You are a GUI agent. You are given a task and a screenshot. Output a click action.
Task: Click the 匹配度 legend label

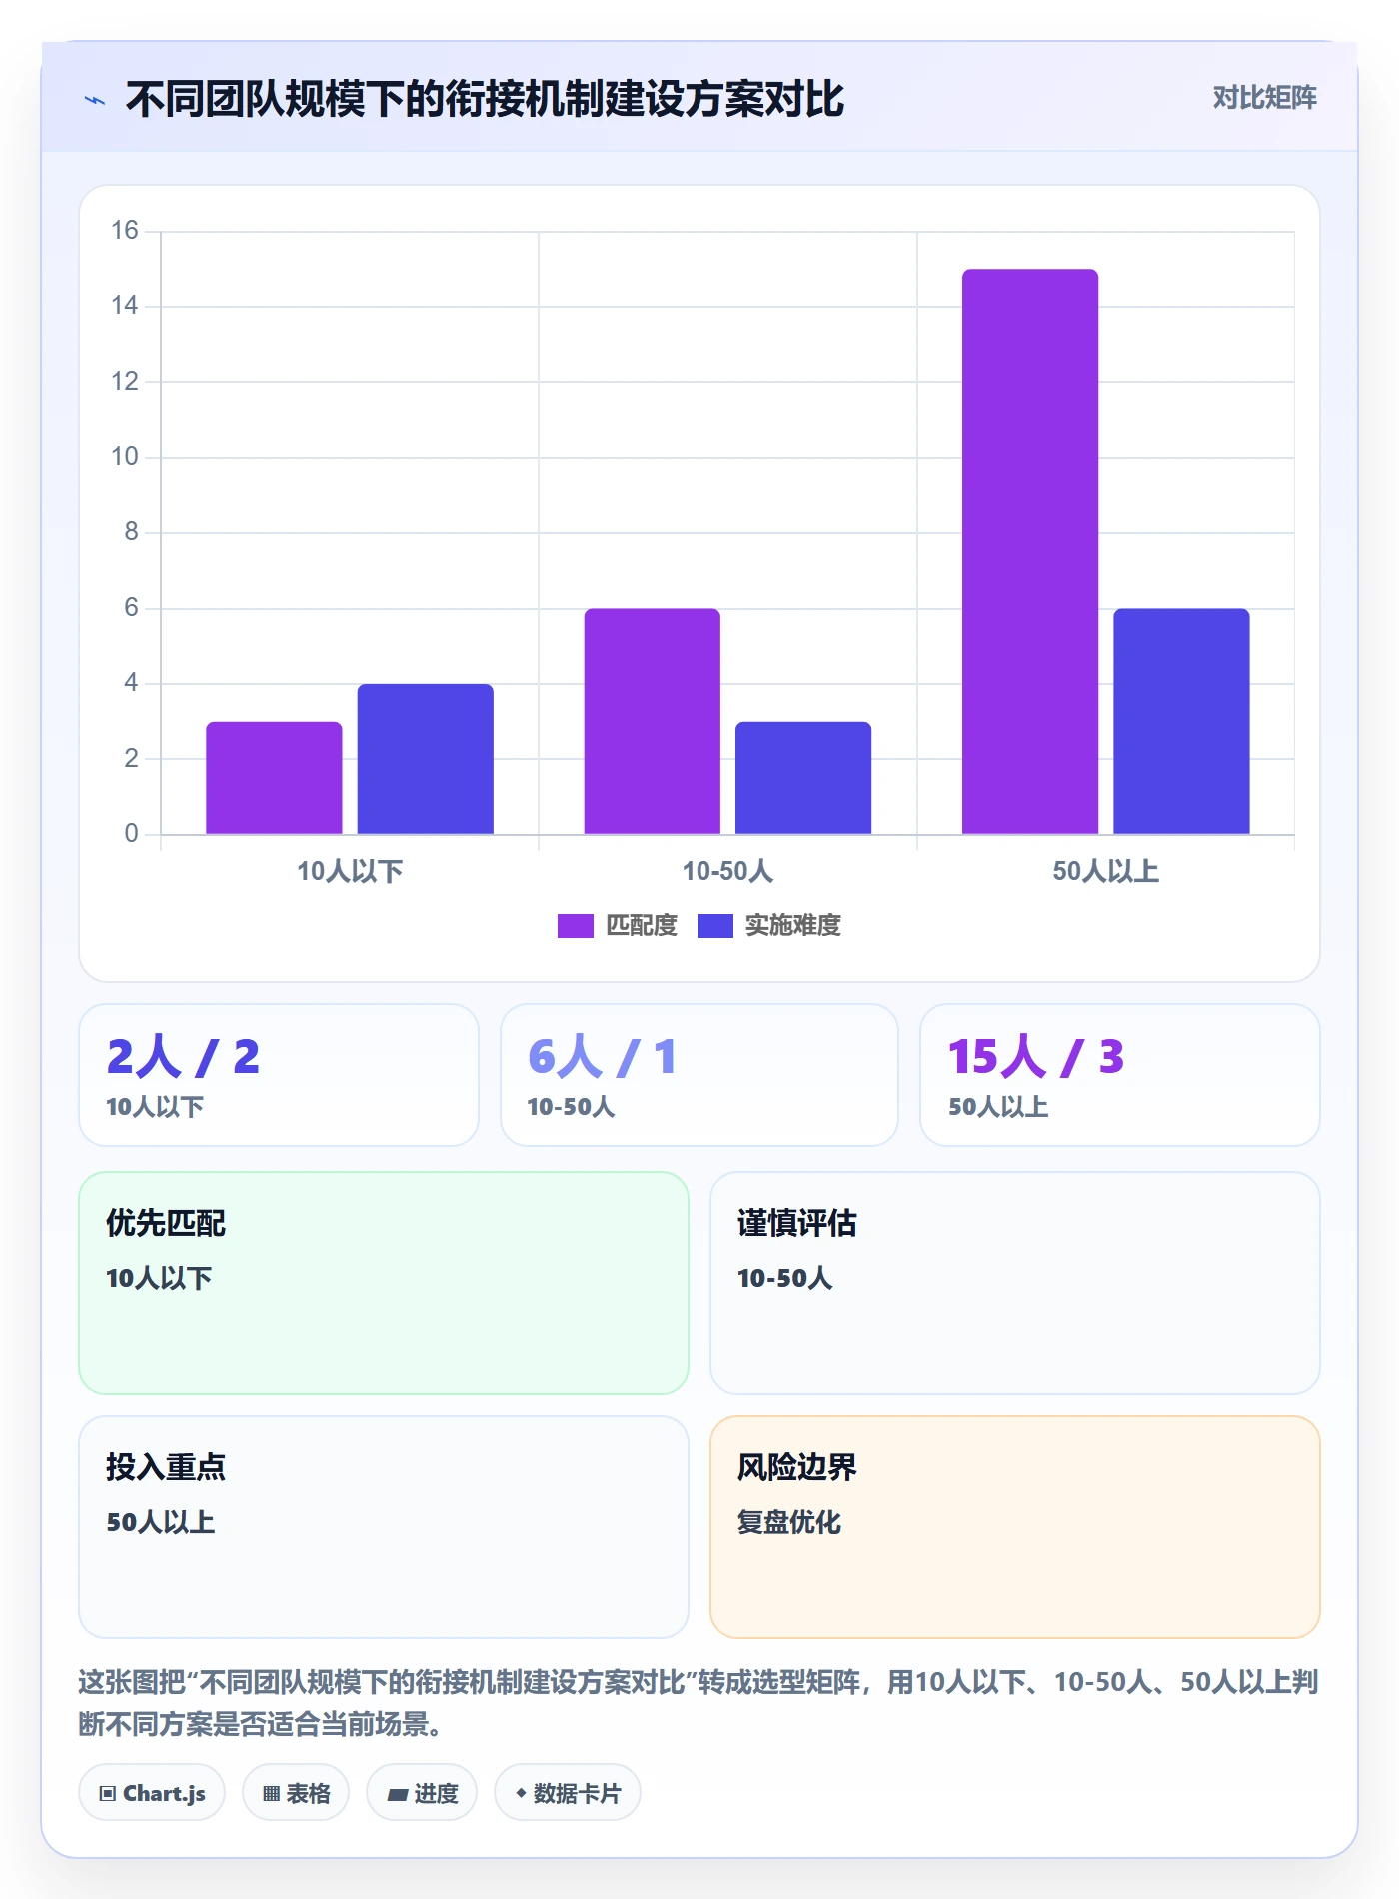[x=642, y=926]
